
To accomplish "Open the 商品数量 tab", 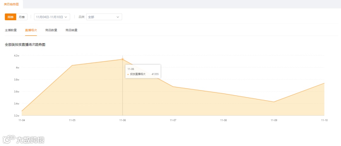I will coord(51,30).
